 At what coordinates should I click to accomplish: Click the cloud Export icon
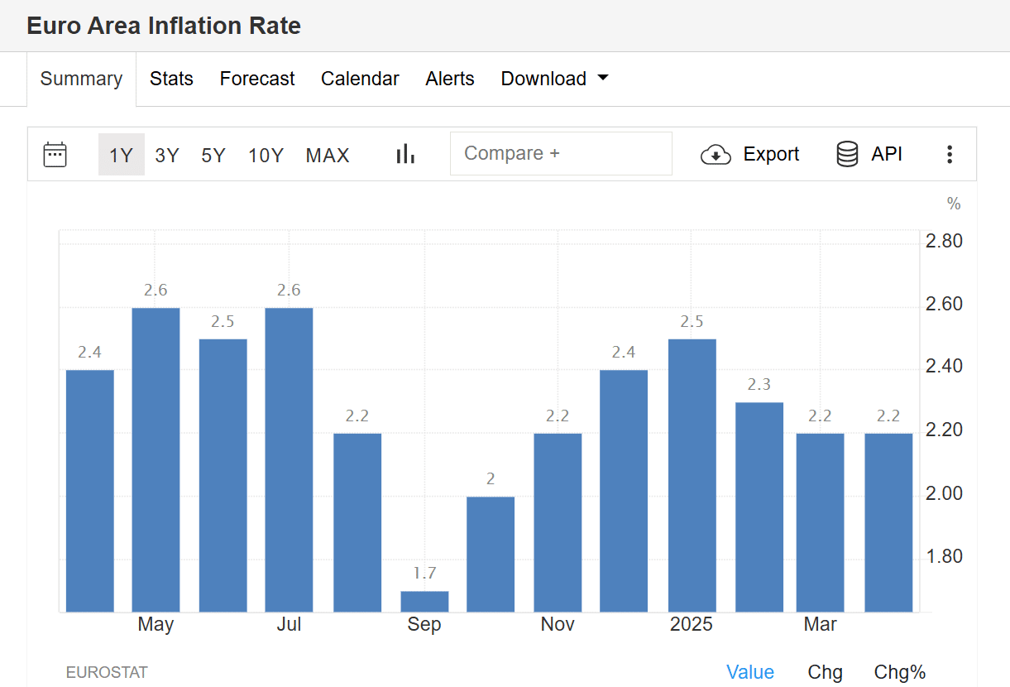(x=716, y=155)
